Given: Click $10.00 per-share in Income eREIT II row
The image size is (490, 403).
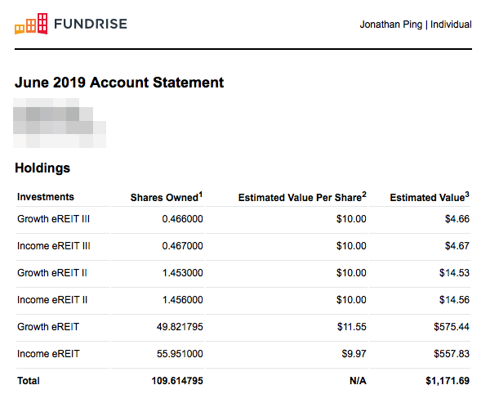Looking at the screenshot, I should pos(351,300).
